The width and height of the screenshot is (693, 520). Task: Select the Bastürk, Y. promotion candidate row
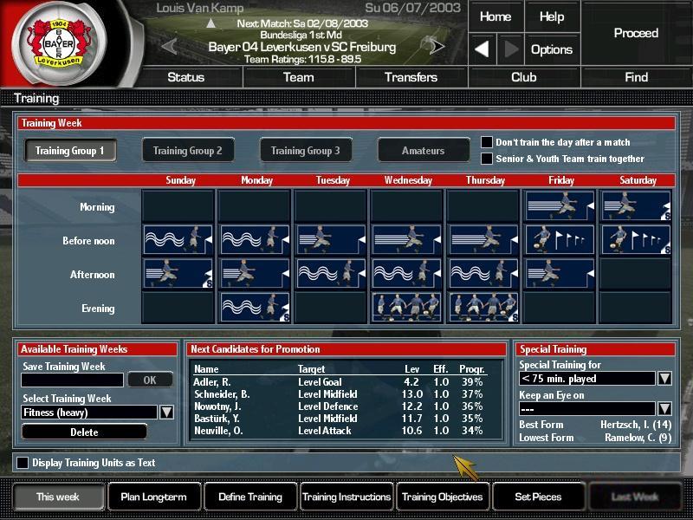[x=340, y=419]
